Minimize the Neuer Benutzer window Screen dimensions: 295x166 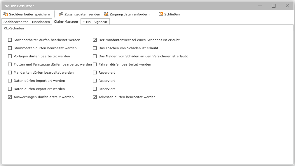pyautogui.click(x=260, y=6)
